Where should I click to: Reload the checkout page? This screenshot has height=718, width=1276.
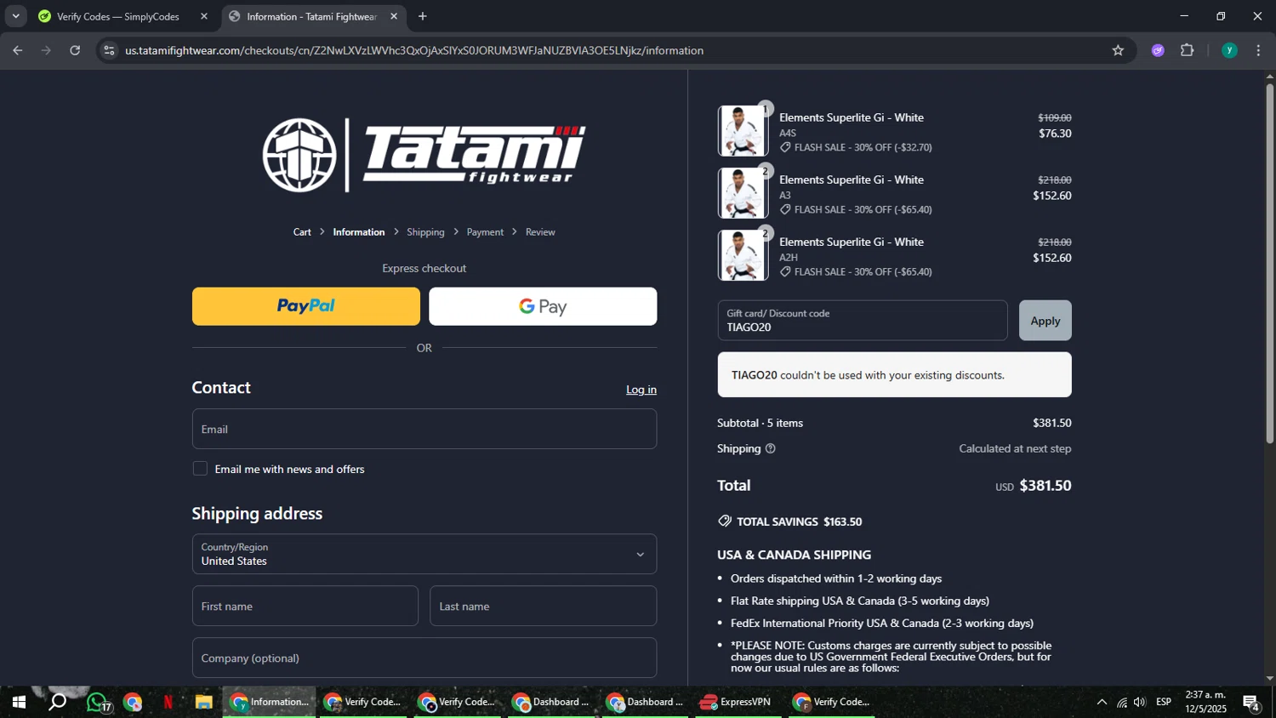[x=75, y=50]
